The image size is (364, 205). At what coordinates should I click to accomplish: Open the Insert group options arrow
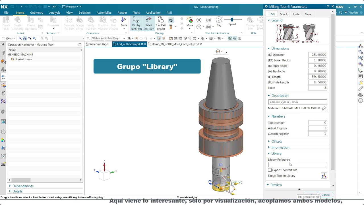[x=42, y=33]
